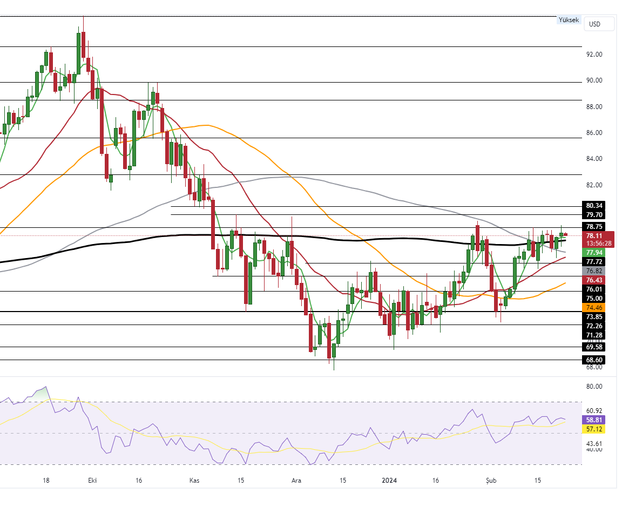
Task: Click the red moving average value 76.43
Action: click(x=594, y=280)
